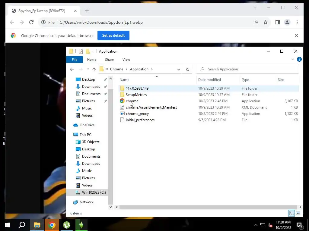Open recent locations dropdown
This screenshot has width=309, height=231.
(x=88, y=69)
